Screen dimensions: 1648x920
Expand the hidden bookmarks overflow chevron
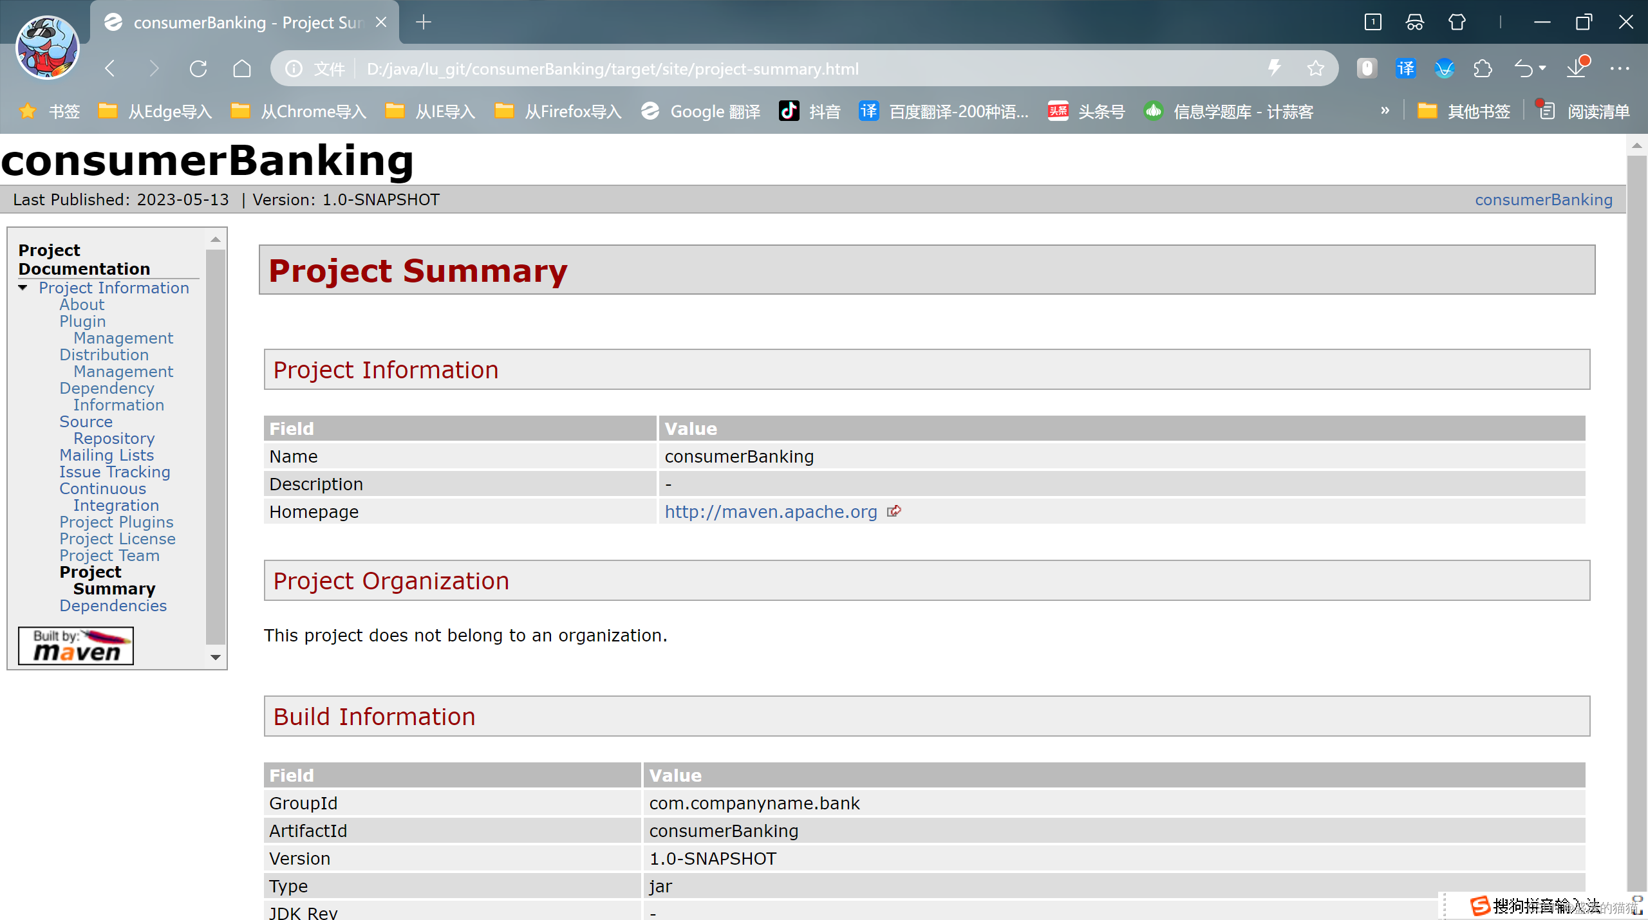[1385, 111]
